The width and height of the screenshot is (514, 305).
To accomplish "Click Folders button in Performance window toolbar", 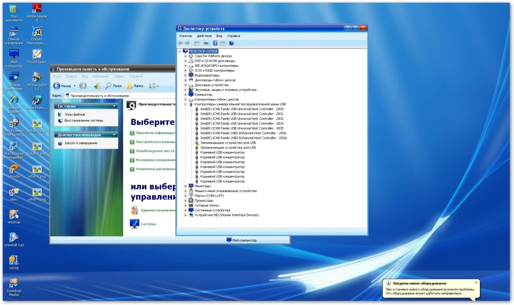I will (135, 86).
